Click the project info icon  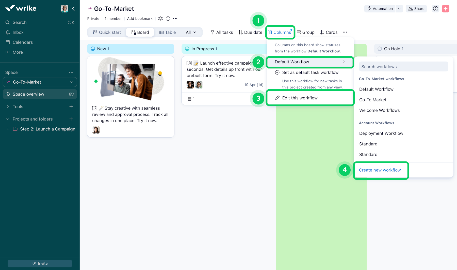tap(168, 18)
